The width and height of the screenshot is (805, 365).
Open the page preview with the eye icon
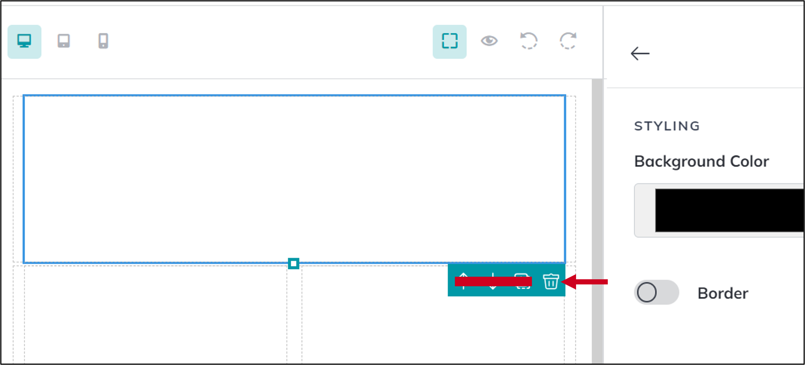pos(490,41)
